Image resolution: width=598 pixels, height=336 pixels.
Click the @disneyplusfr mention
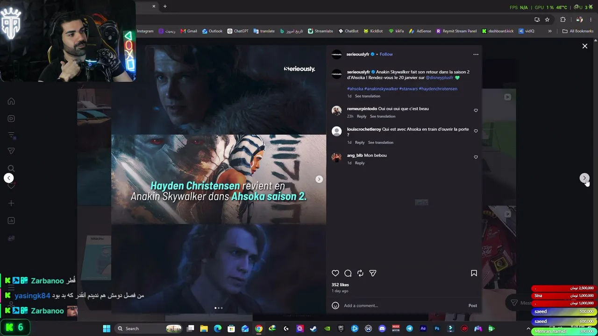(440, 77)
